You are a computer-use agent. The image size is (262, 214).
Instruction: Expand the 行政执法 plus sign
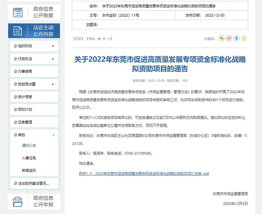tap(53, 59)
